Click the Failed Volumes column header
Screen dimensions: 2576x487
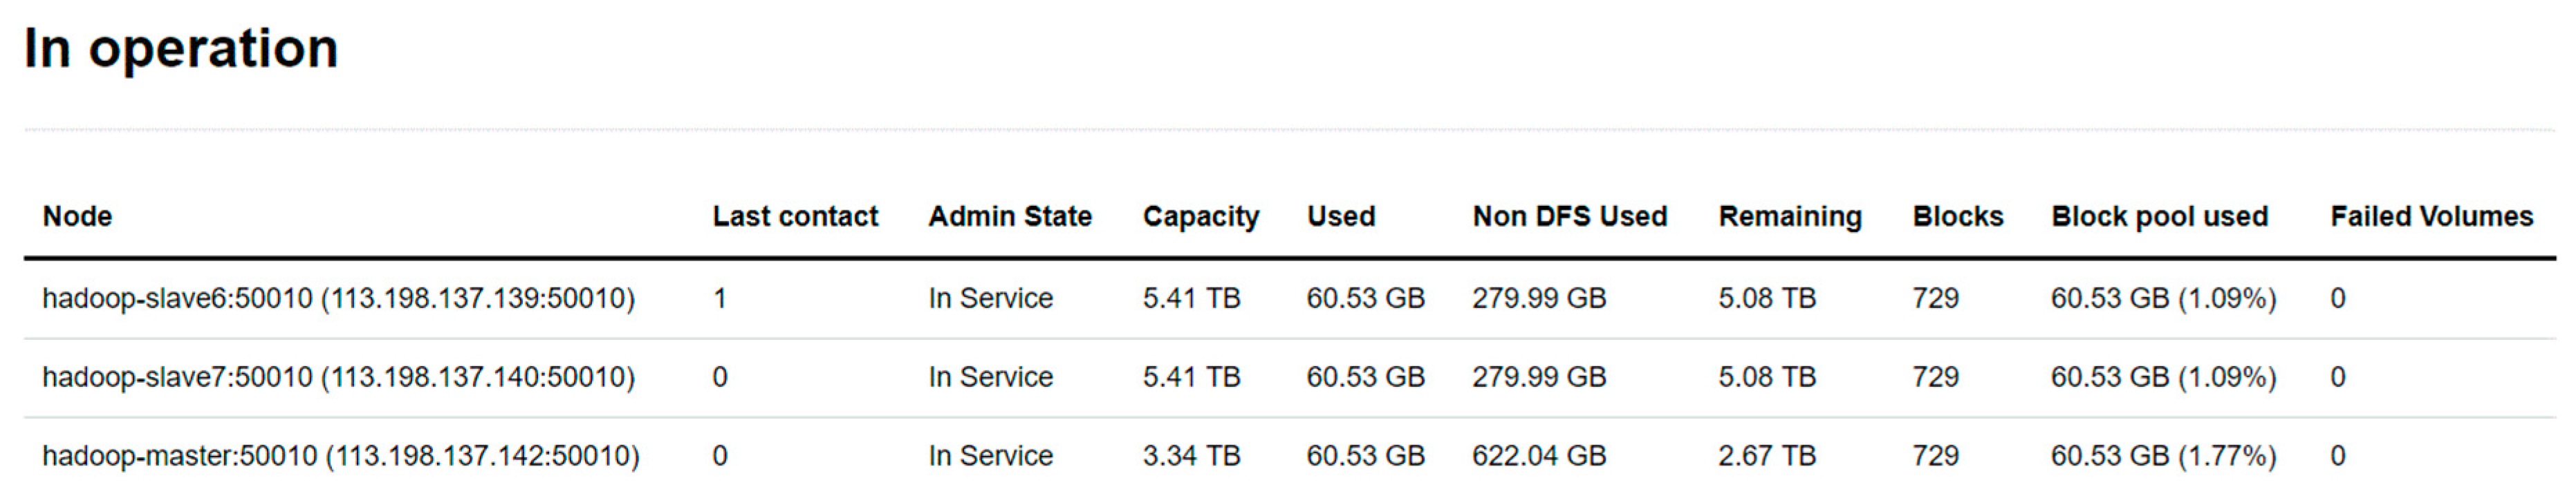(2432, 216)
